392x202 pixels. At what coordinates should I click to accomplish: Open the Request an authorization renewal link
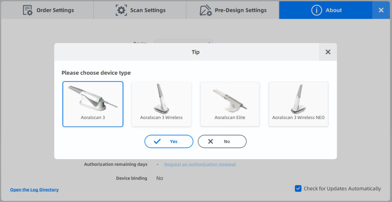(200, 164)
